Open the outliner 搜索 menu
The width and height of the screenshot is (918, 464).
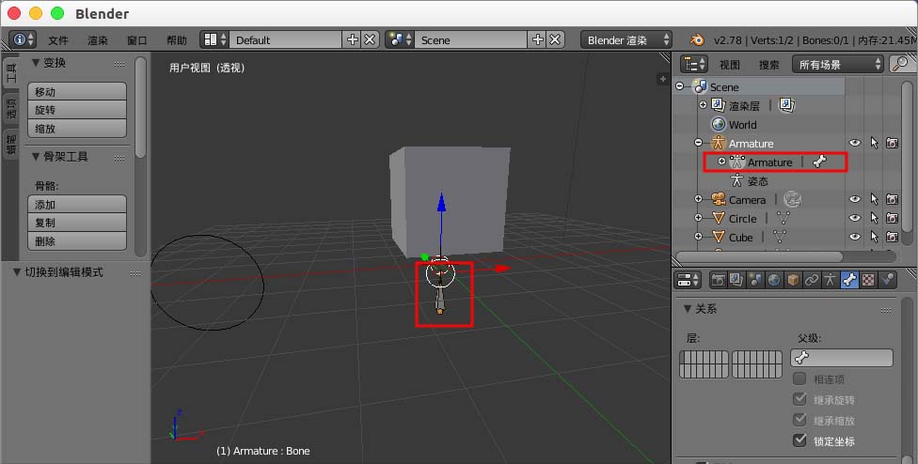point(768,65)
